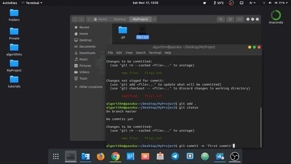The height and width of the screenshot is (164, 291).
Task: Open the Folders desktop folder
Action: click(x=14, y=15)
